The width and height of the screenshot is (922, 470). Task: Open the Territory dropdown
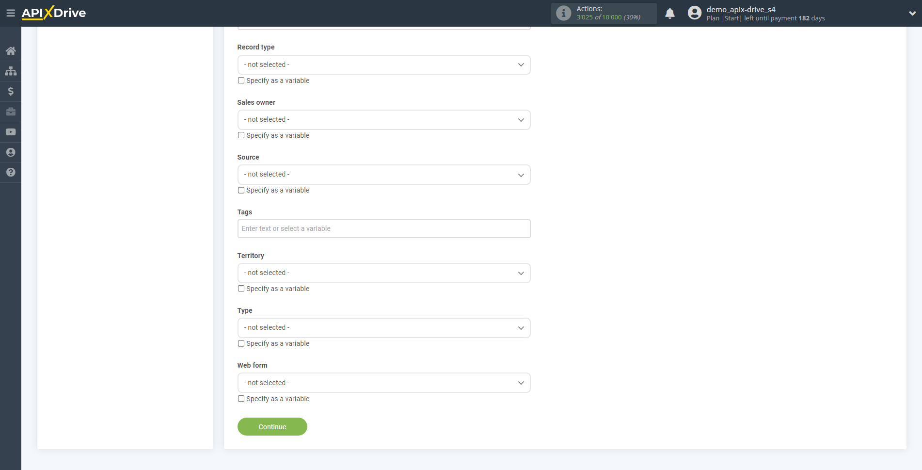coord(384,273)
